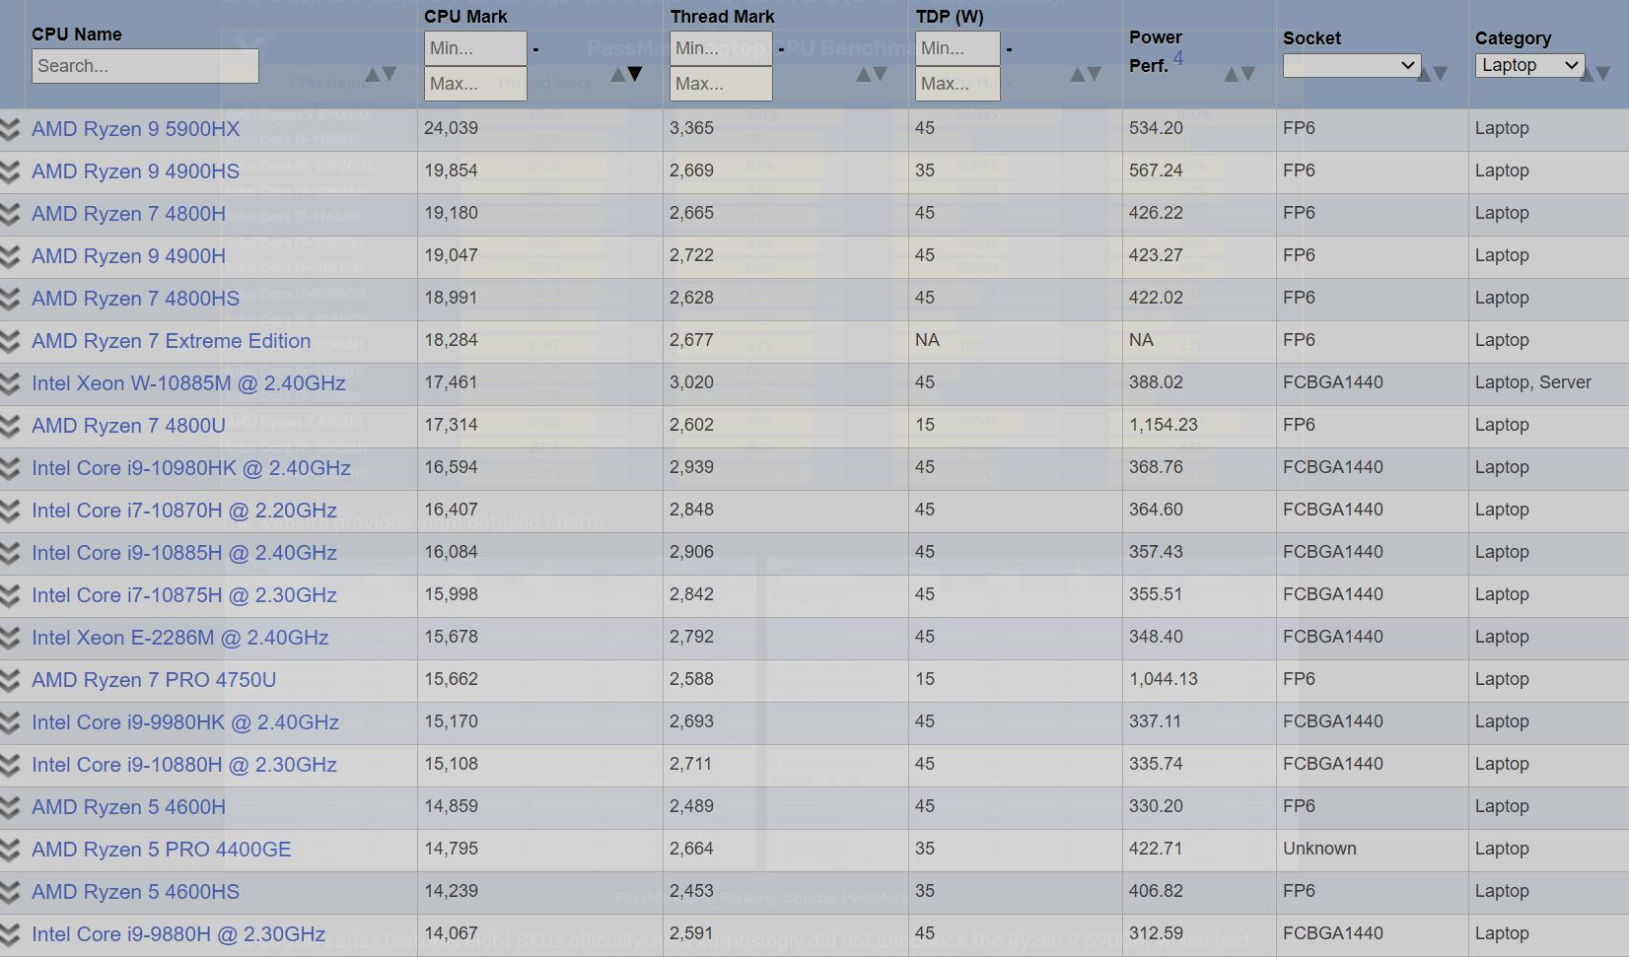The image size is (1629, 957).
Task: Open the Socket filter dropdown
Action: click(1351, 65)
